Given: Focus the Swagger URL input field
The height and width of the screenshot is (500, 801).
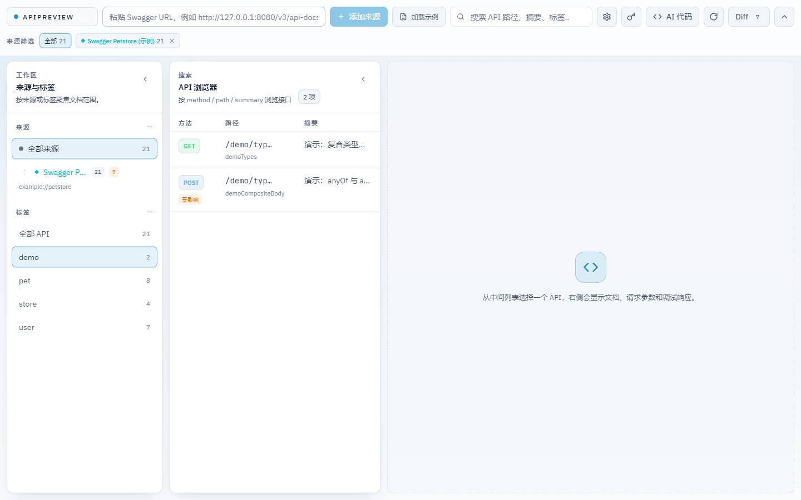Looking at the screenshot, I should click(x=214, y=17).
